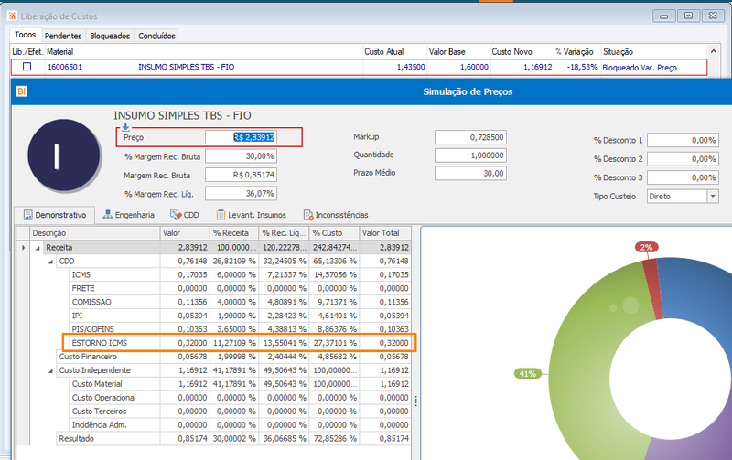Sort by the Custo Novo column header
This screenshot has width=732, height=460.
coord(522,52)
